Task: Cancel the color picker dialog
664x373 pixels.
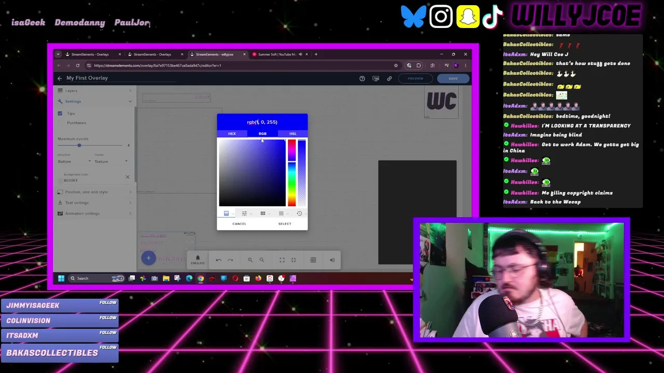Action: [x=239, y=224]
